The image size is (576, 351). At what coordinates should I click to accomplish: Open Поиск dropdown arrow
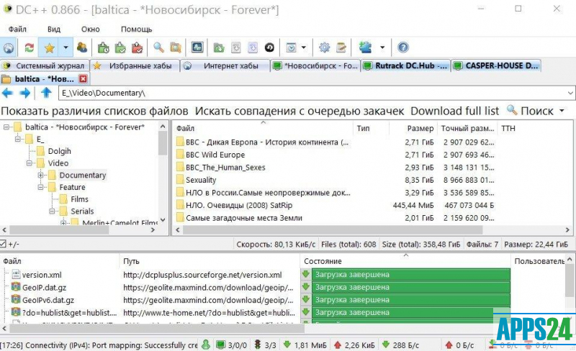pyautogui.click(x=562, y=111)
